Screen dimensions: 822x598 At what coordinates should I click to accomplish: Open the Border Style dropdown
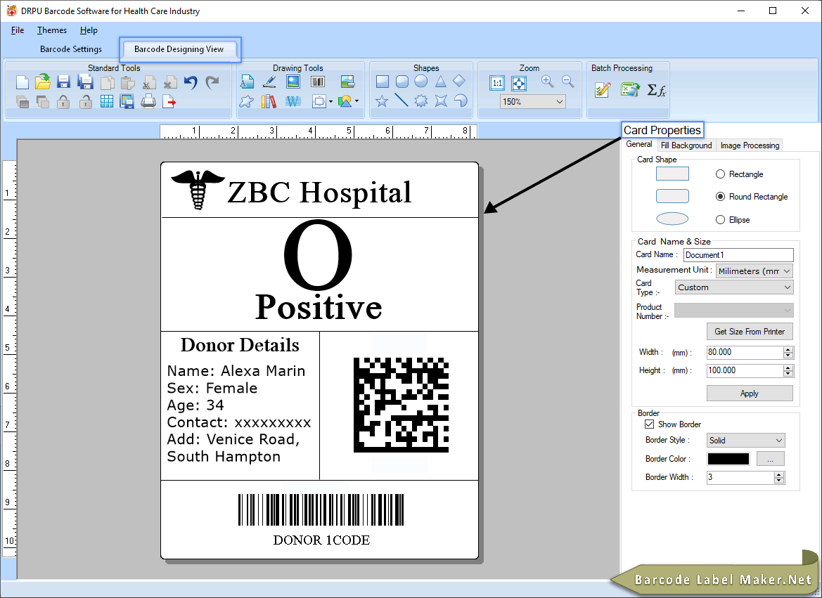(779, 441)
